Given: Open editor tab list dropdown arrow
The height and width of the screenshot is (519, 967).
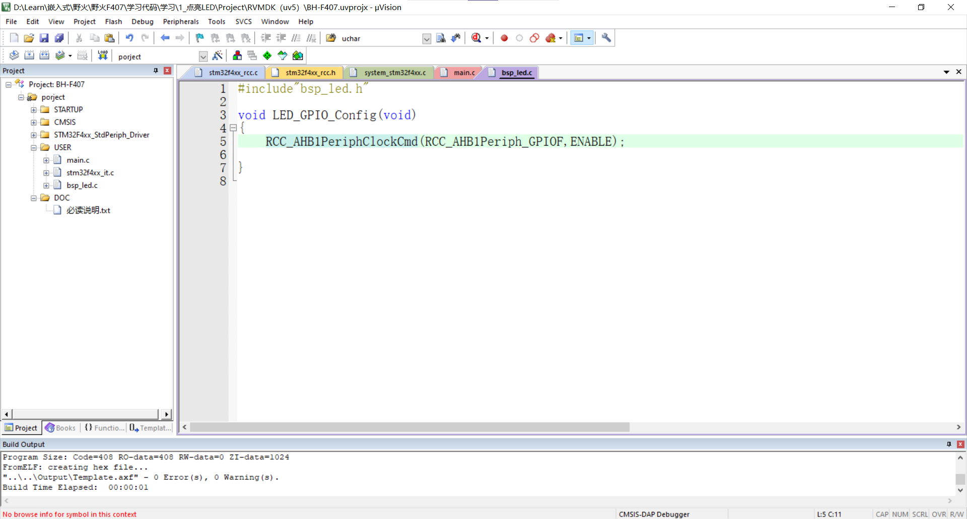Looking at the screenshot, I should coord(946,72).
